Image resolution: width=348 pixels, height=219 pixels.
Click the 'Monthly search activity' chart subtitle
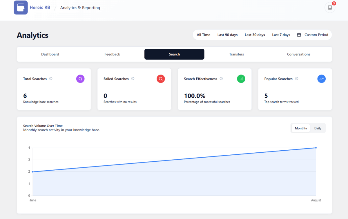(61, 130)
